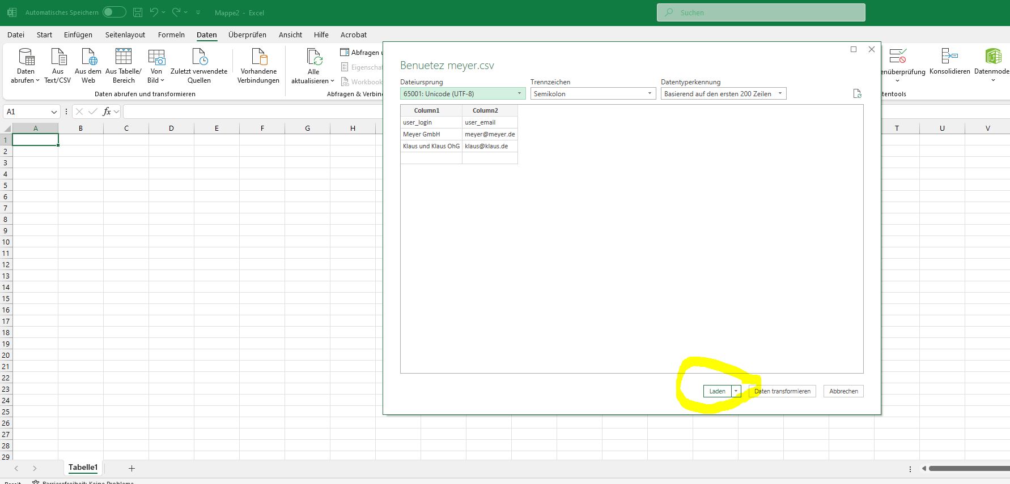
Task: Open the Einfügen ribbon tab
Action: tap(78, 35)
